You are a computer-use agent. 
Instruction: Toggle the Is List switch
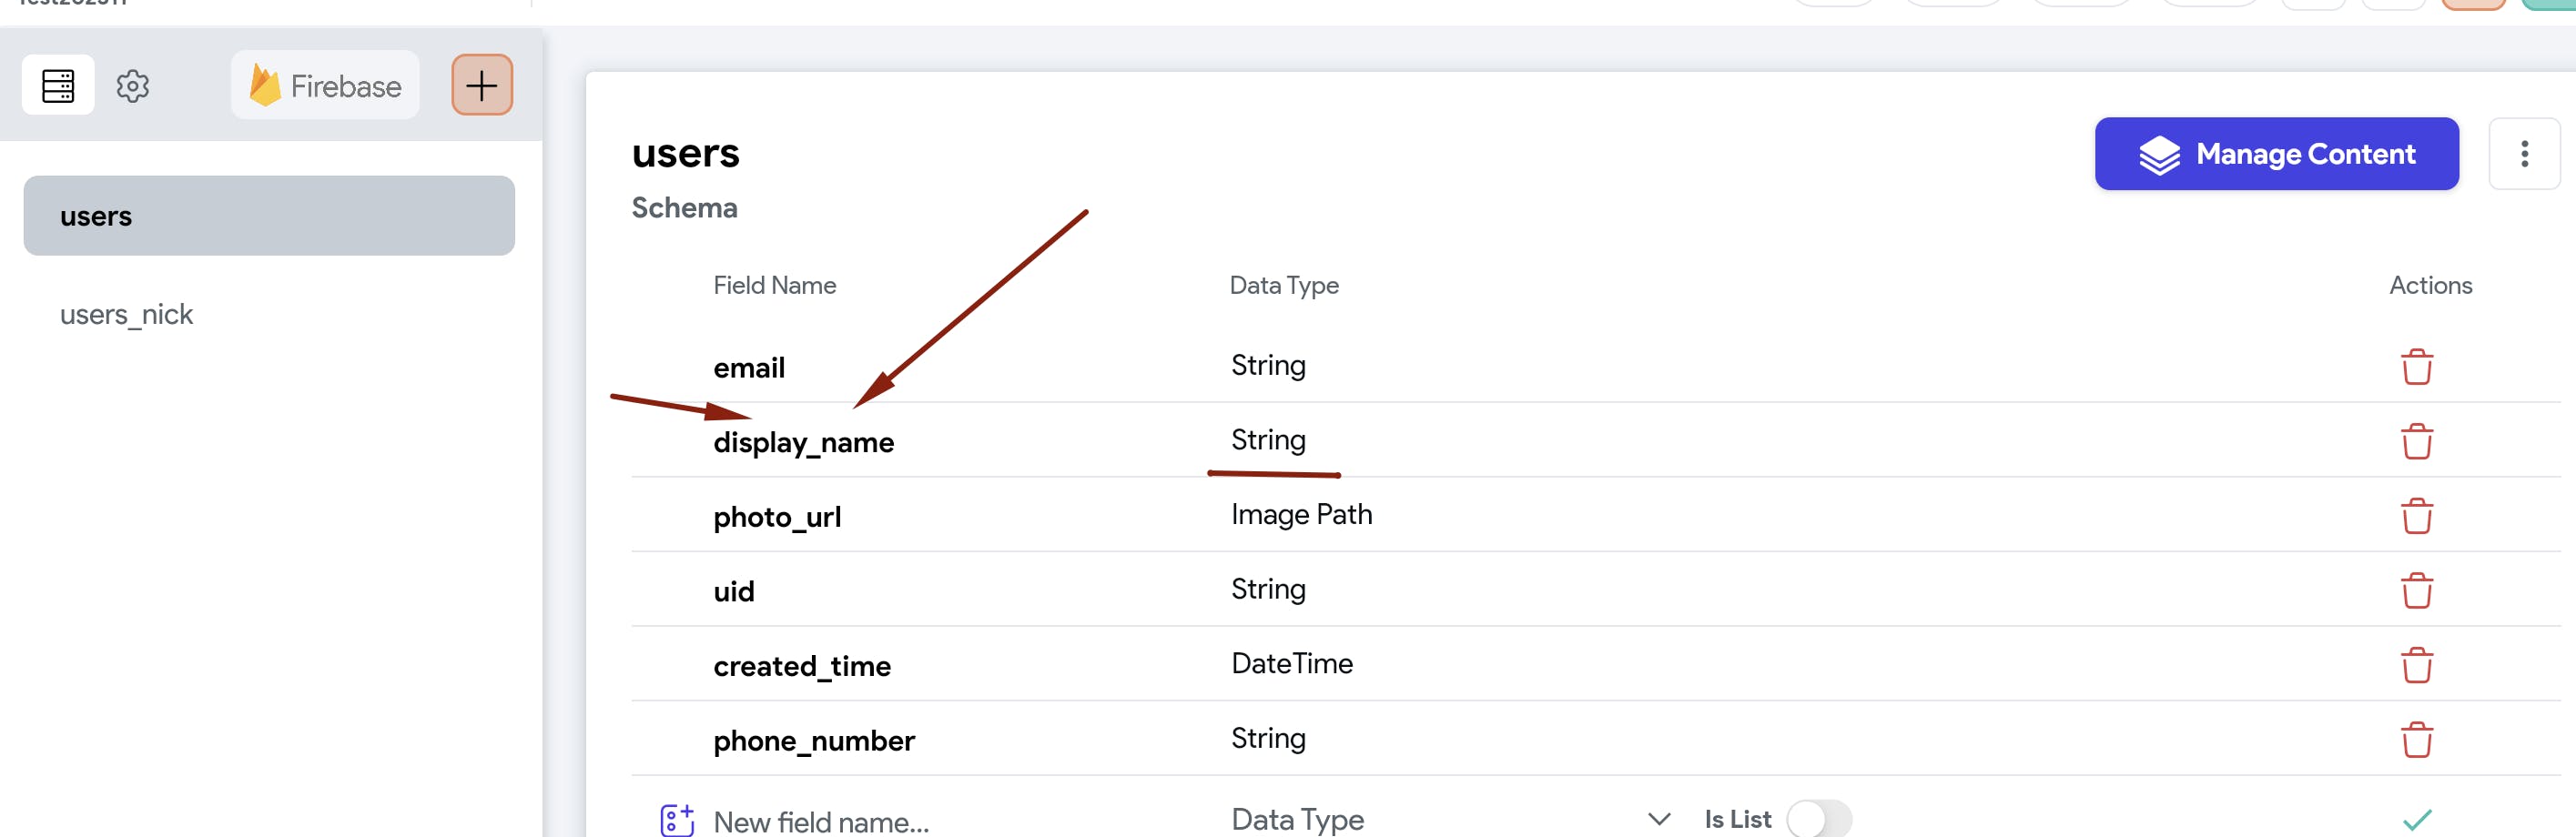[x=1818, y=820]
